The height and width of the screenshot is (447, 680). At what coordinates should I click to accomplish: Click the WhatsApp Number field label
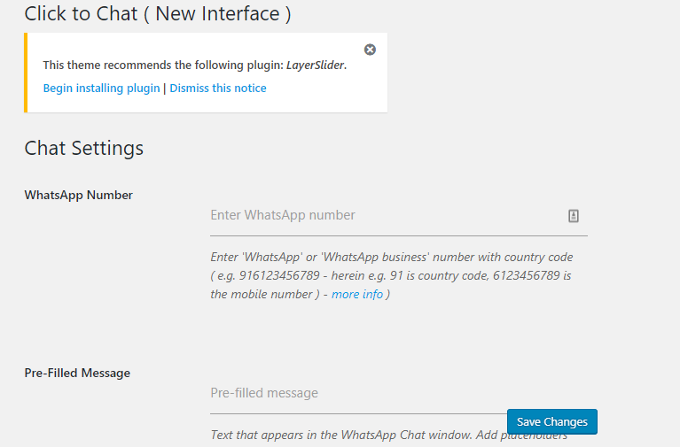pos(78,195)
